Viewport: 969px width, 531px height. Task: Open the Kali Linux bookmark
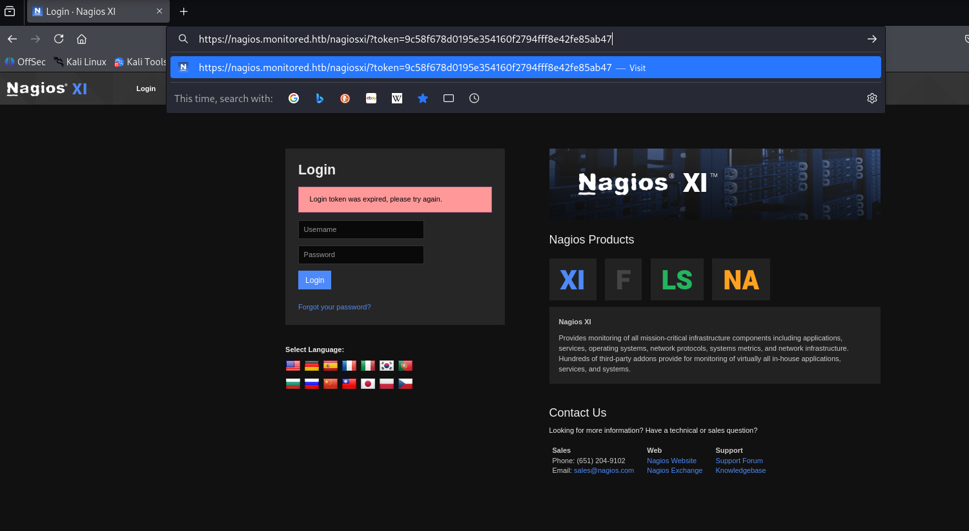(80, 62)
